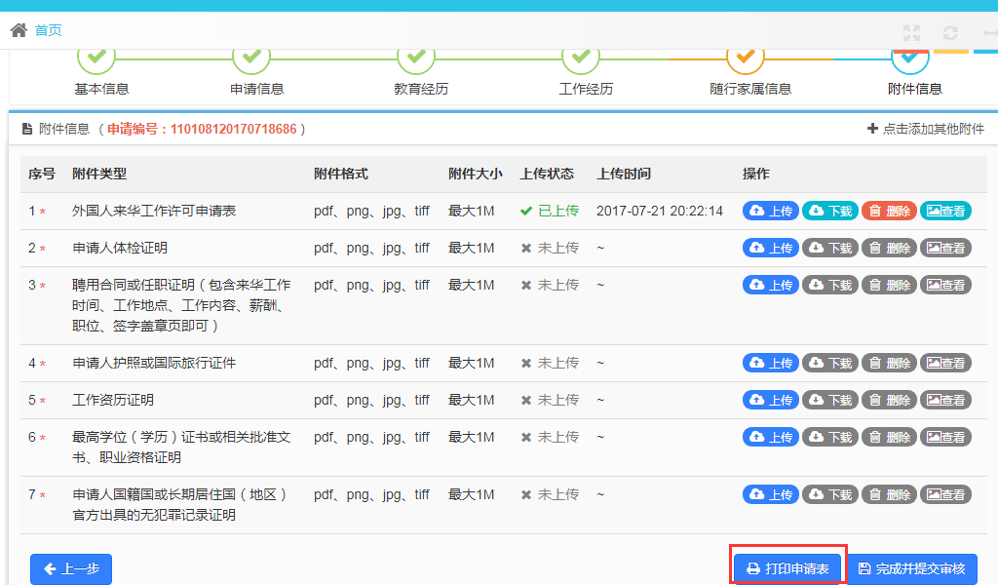
Task: View the uploaded row 1 attachment
Action: click(x=945, y=211)
